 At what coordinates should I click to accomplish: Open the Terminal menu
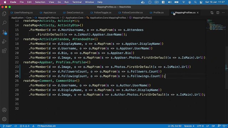(77, 2)
